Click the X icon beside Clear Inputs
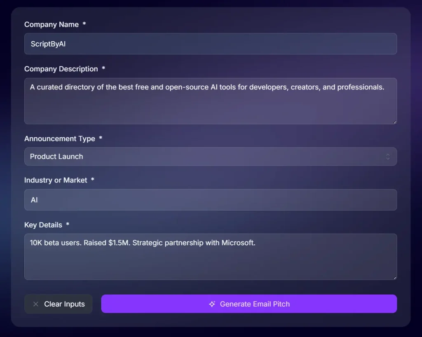Viewport: 422px width, 337px height. 36,304
